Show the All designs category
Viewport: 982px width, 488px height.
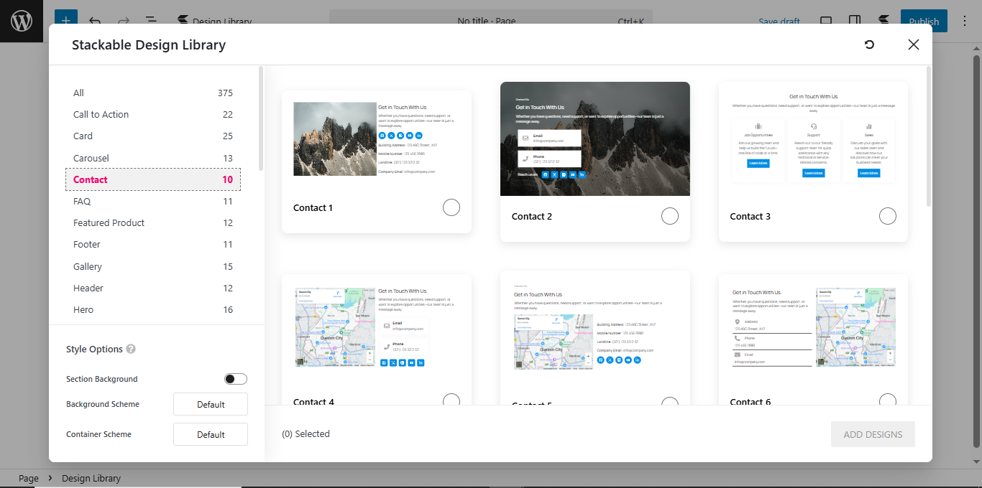pyautogui.click(x=153, y=93)
